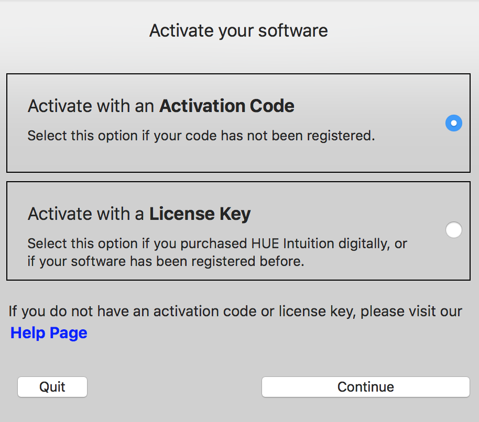Viewport: 479px width, 422px height.
Task: Quit the activation dialog
Action: coord(52,387)
